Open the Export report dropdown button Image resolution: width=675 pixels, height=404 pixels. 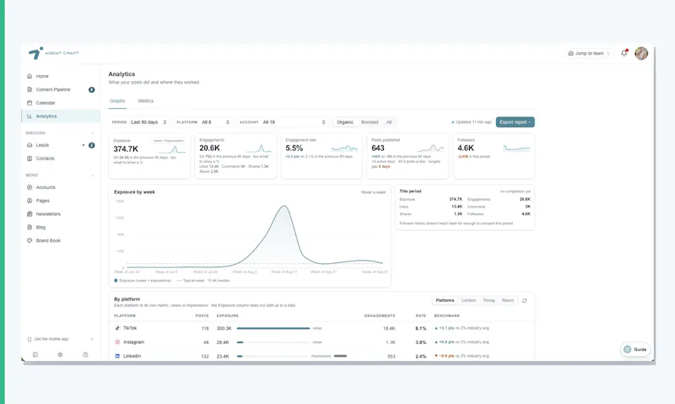[x=516, y=122]
